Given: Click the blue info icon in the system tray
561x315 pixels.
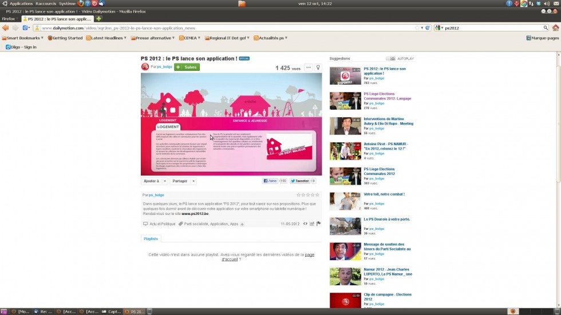Looking at the screenshot, I should (509, 3).
